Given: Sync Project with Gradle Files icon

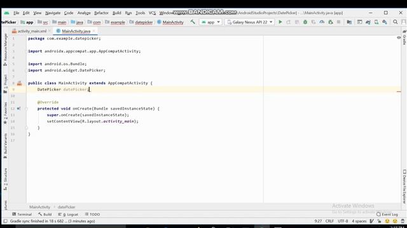Looking at the screenshot, I should click(368, 22).
